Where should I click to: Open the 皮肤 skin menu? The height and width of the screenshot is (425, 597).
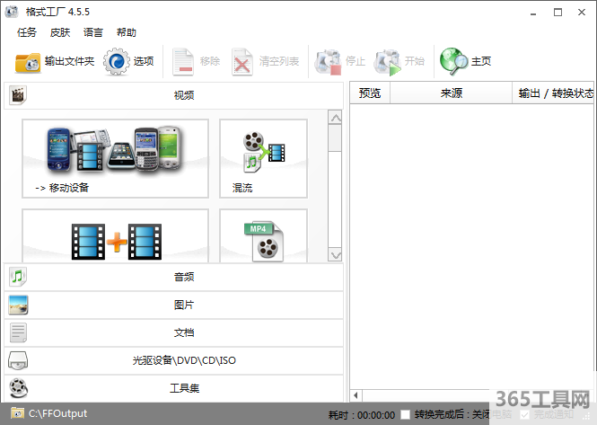pyautogui.click(x=60, y=32)
